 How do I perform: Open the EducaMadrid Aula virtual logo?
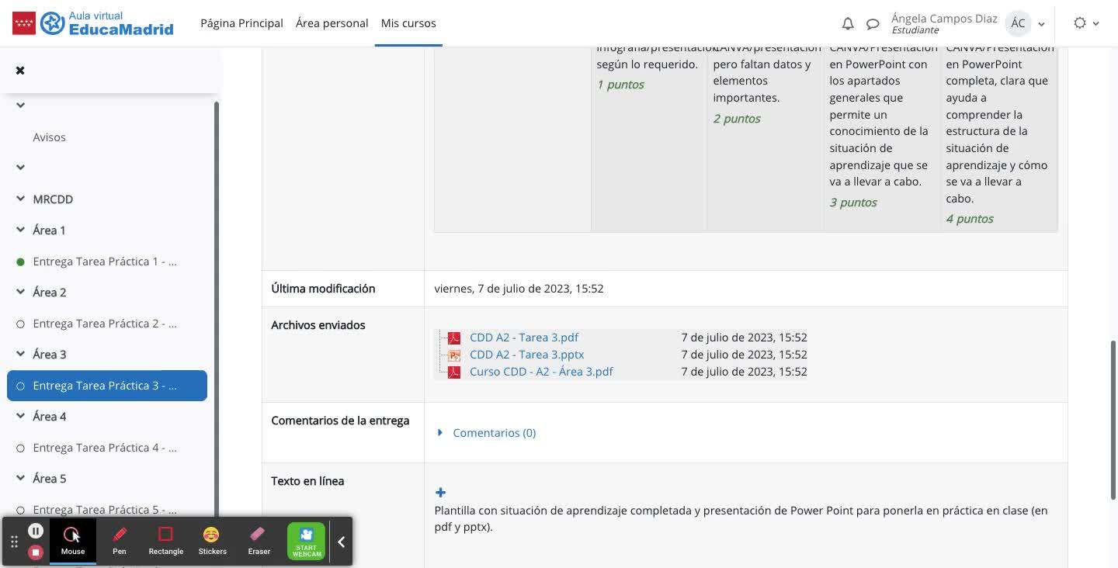93,23
